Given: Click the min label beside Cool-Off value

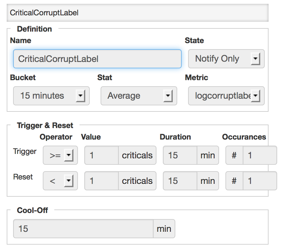Looking at the screenshot, I should 164,229.
